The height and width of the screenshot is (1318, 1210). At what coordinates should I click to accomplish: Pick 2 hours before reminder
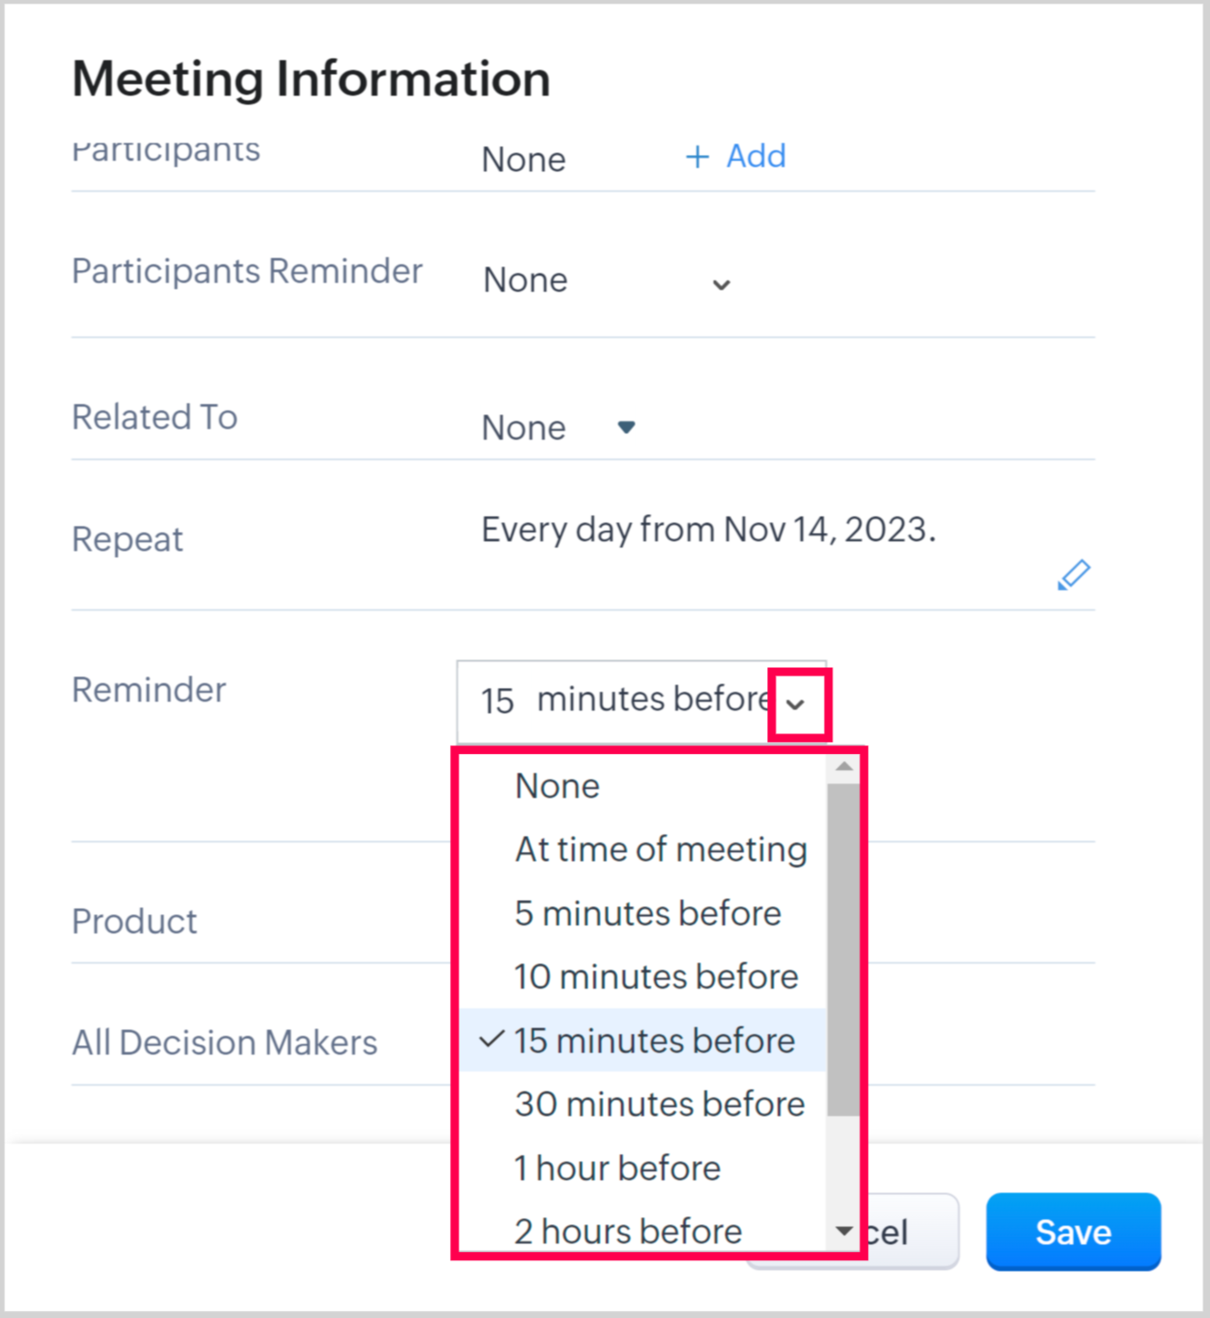628,1232
